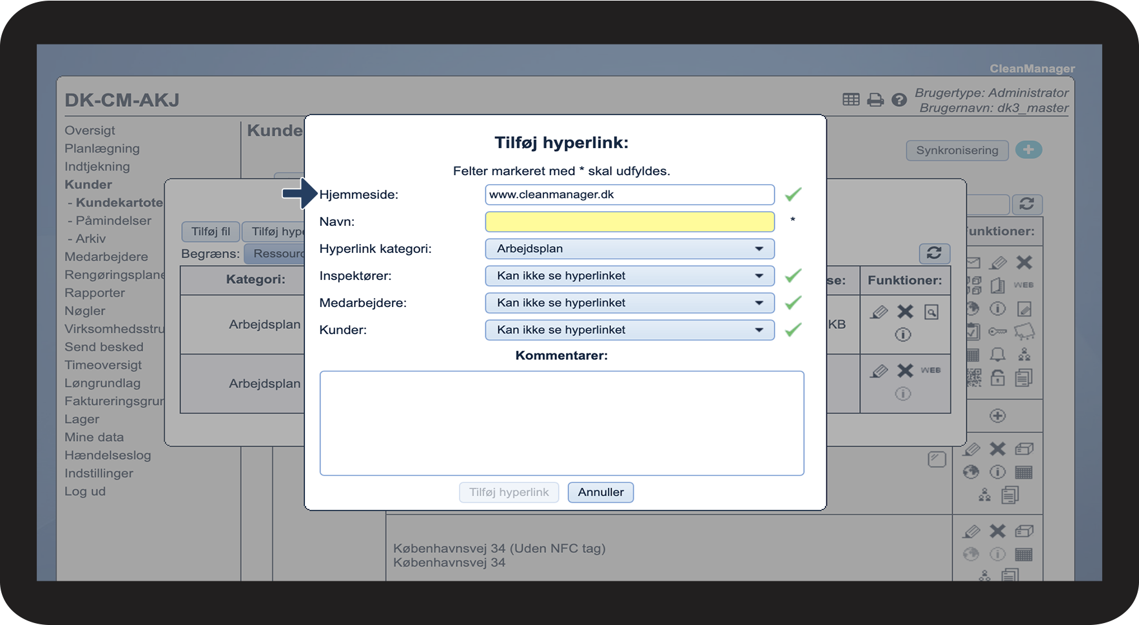Screen dimensions: 1139x625
Task: Open the Hyperlink kategori dropdown
Action: tap(629, 248)
